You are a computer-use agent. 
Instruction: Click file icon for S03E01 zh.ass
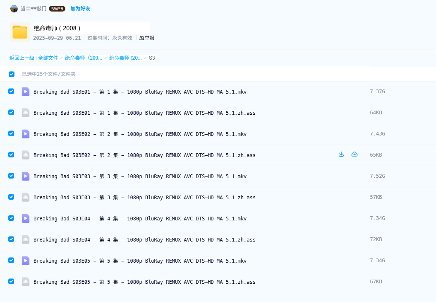pos(26,113)
